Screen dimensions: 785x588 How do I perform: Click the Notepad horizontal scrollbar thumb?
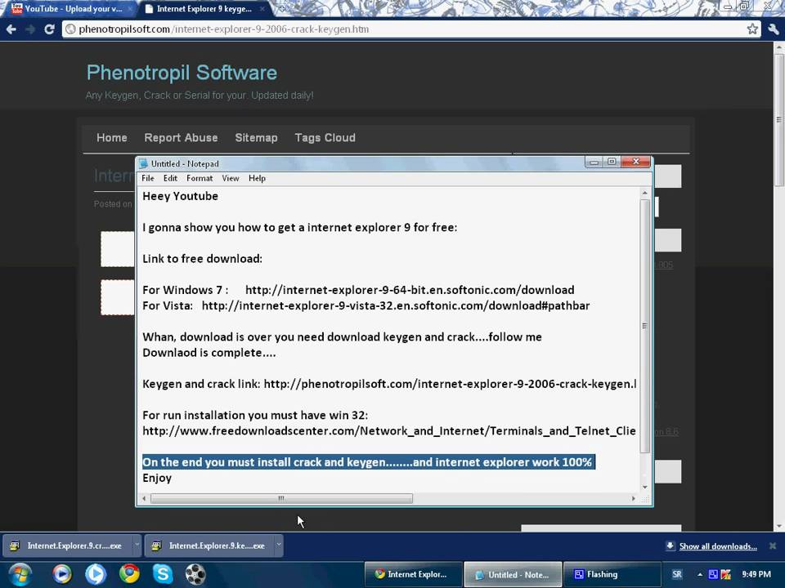pos(281,498)
